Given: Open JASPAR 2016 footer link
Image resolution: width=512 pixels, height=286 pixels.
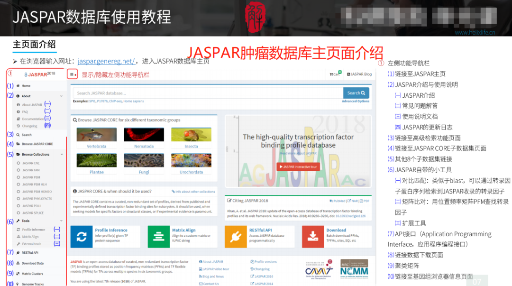Looking at the screenshot, I should click(262, 277).
